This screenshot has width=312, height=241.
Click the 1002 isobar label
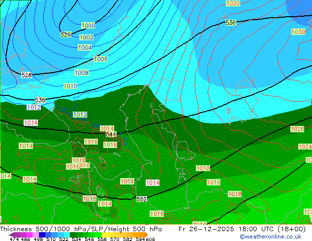[x=86, y=37]
